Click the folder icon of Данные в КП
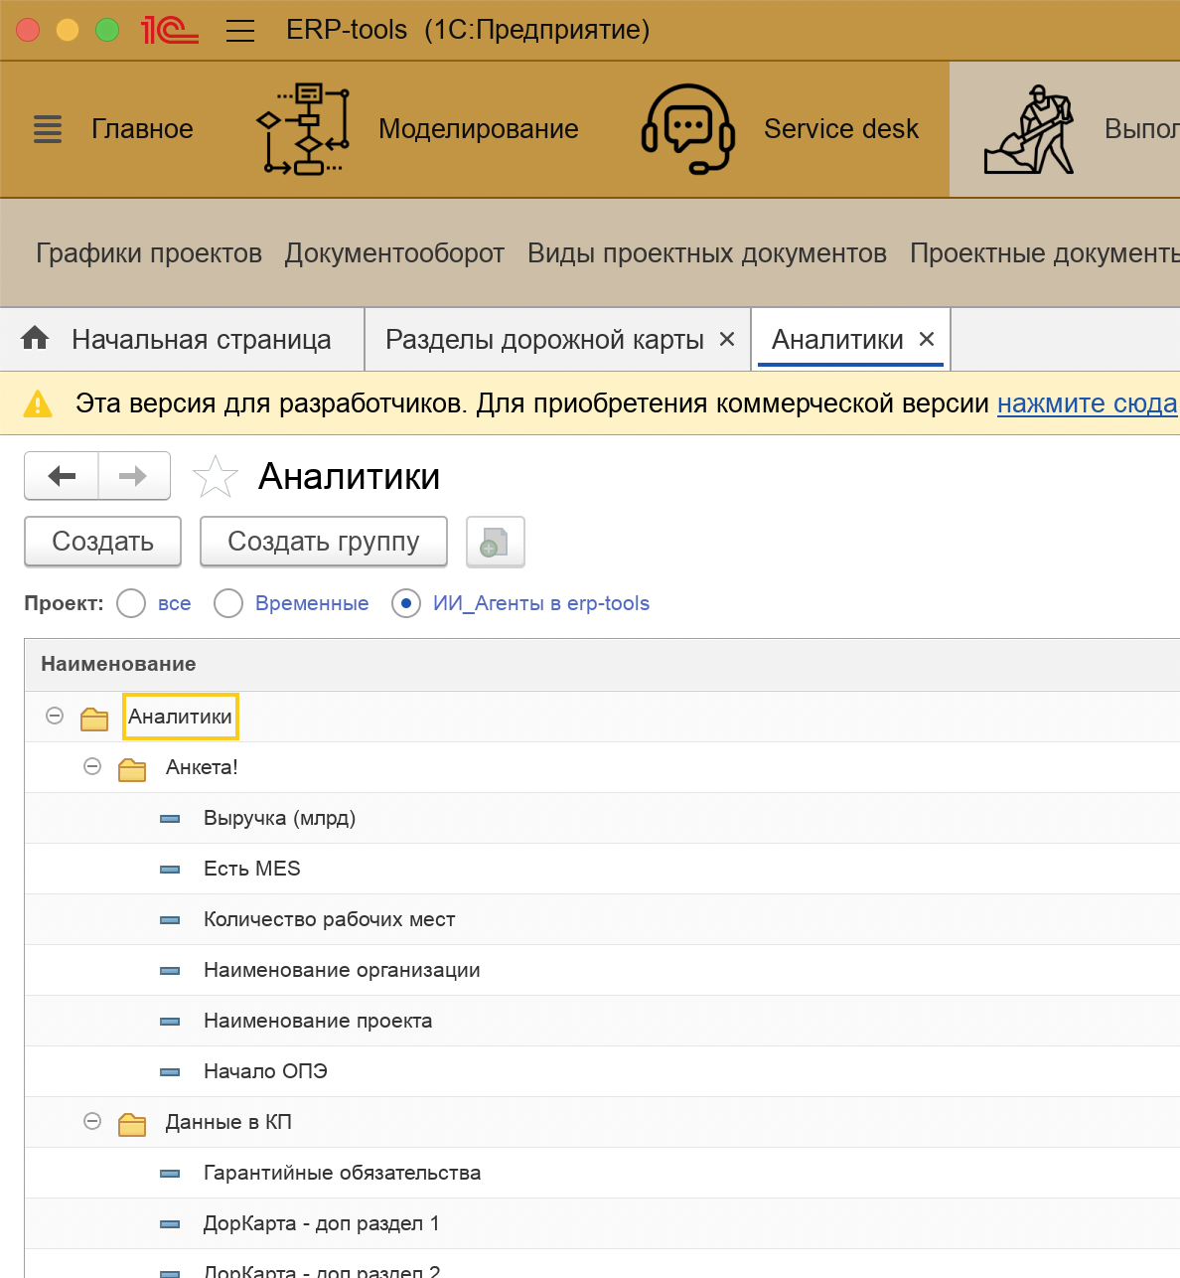The image size is (1180, 1278). coord(132,1123)
